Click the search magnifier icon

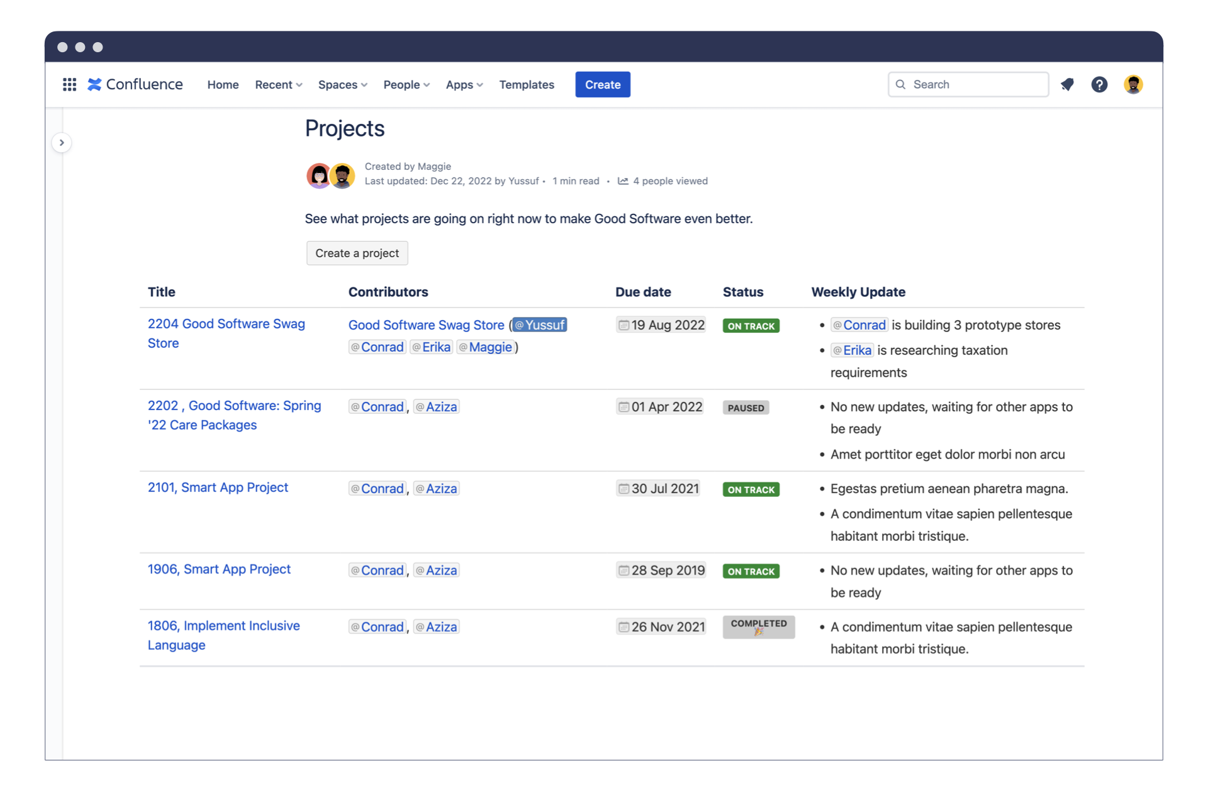pyautogui.click(x=901, y=84)
